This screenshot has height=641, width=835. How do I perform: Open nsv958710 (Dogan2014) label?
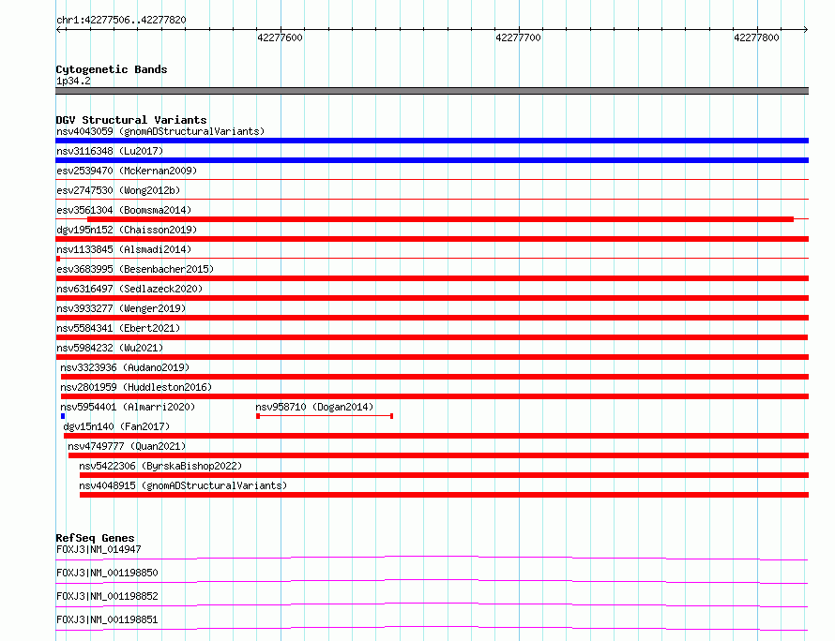[x=314, y=407]
